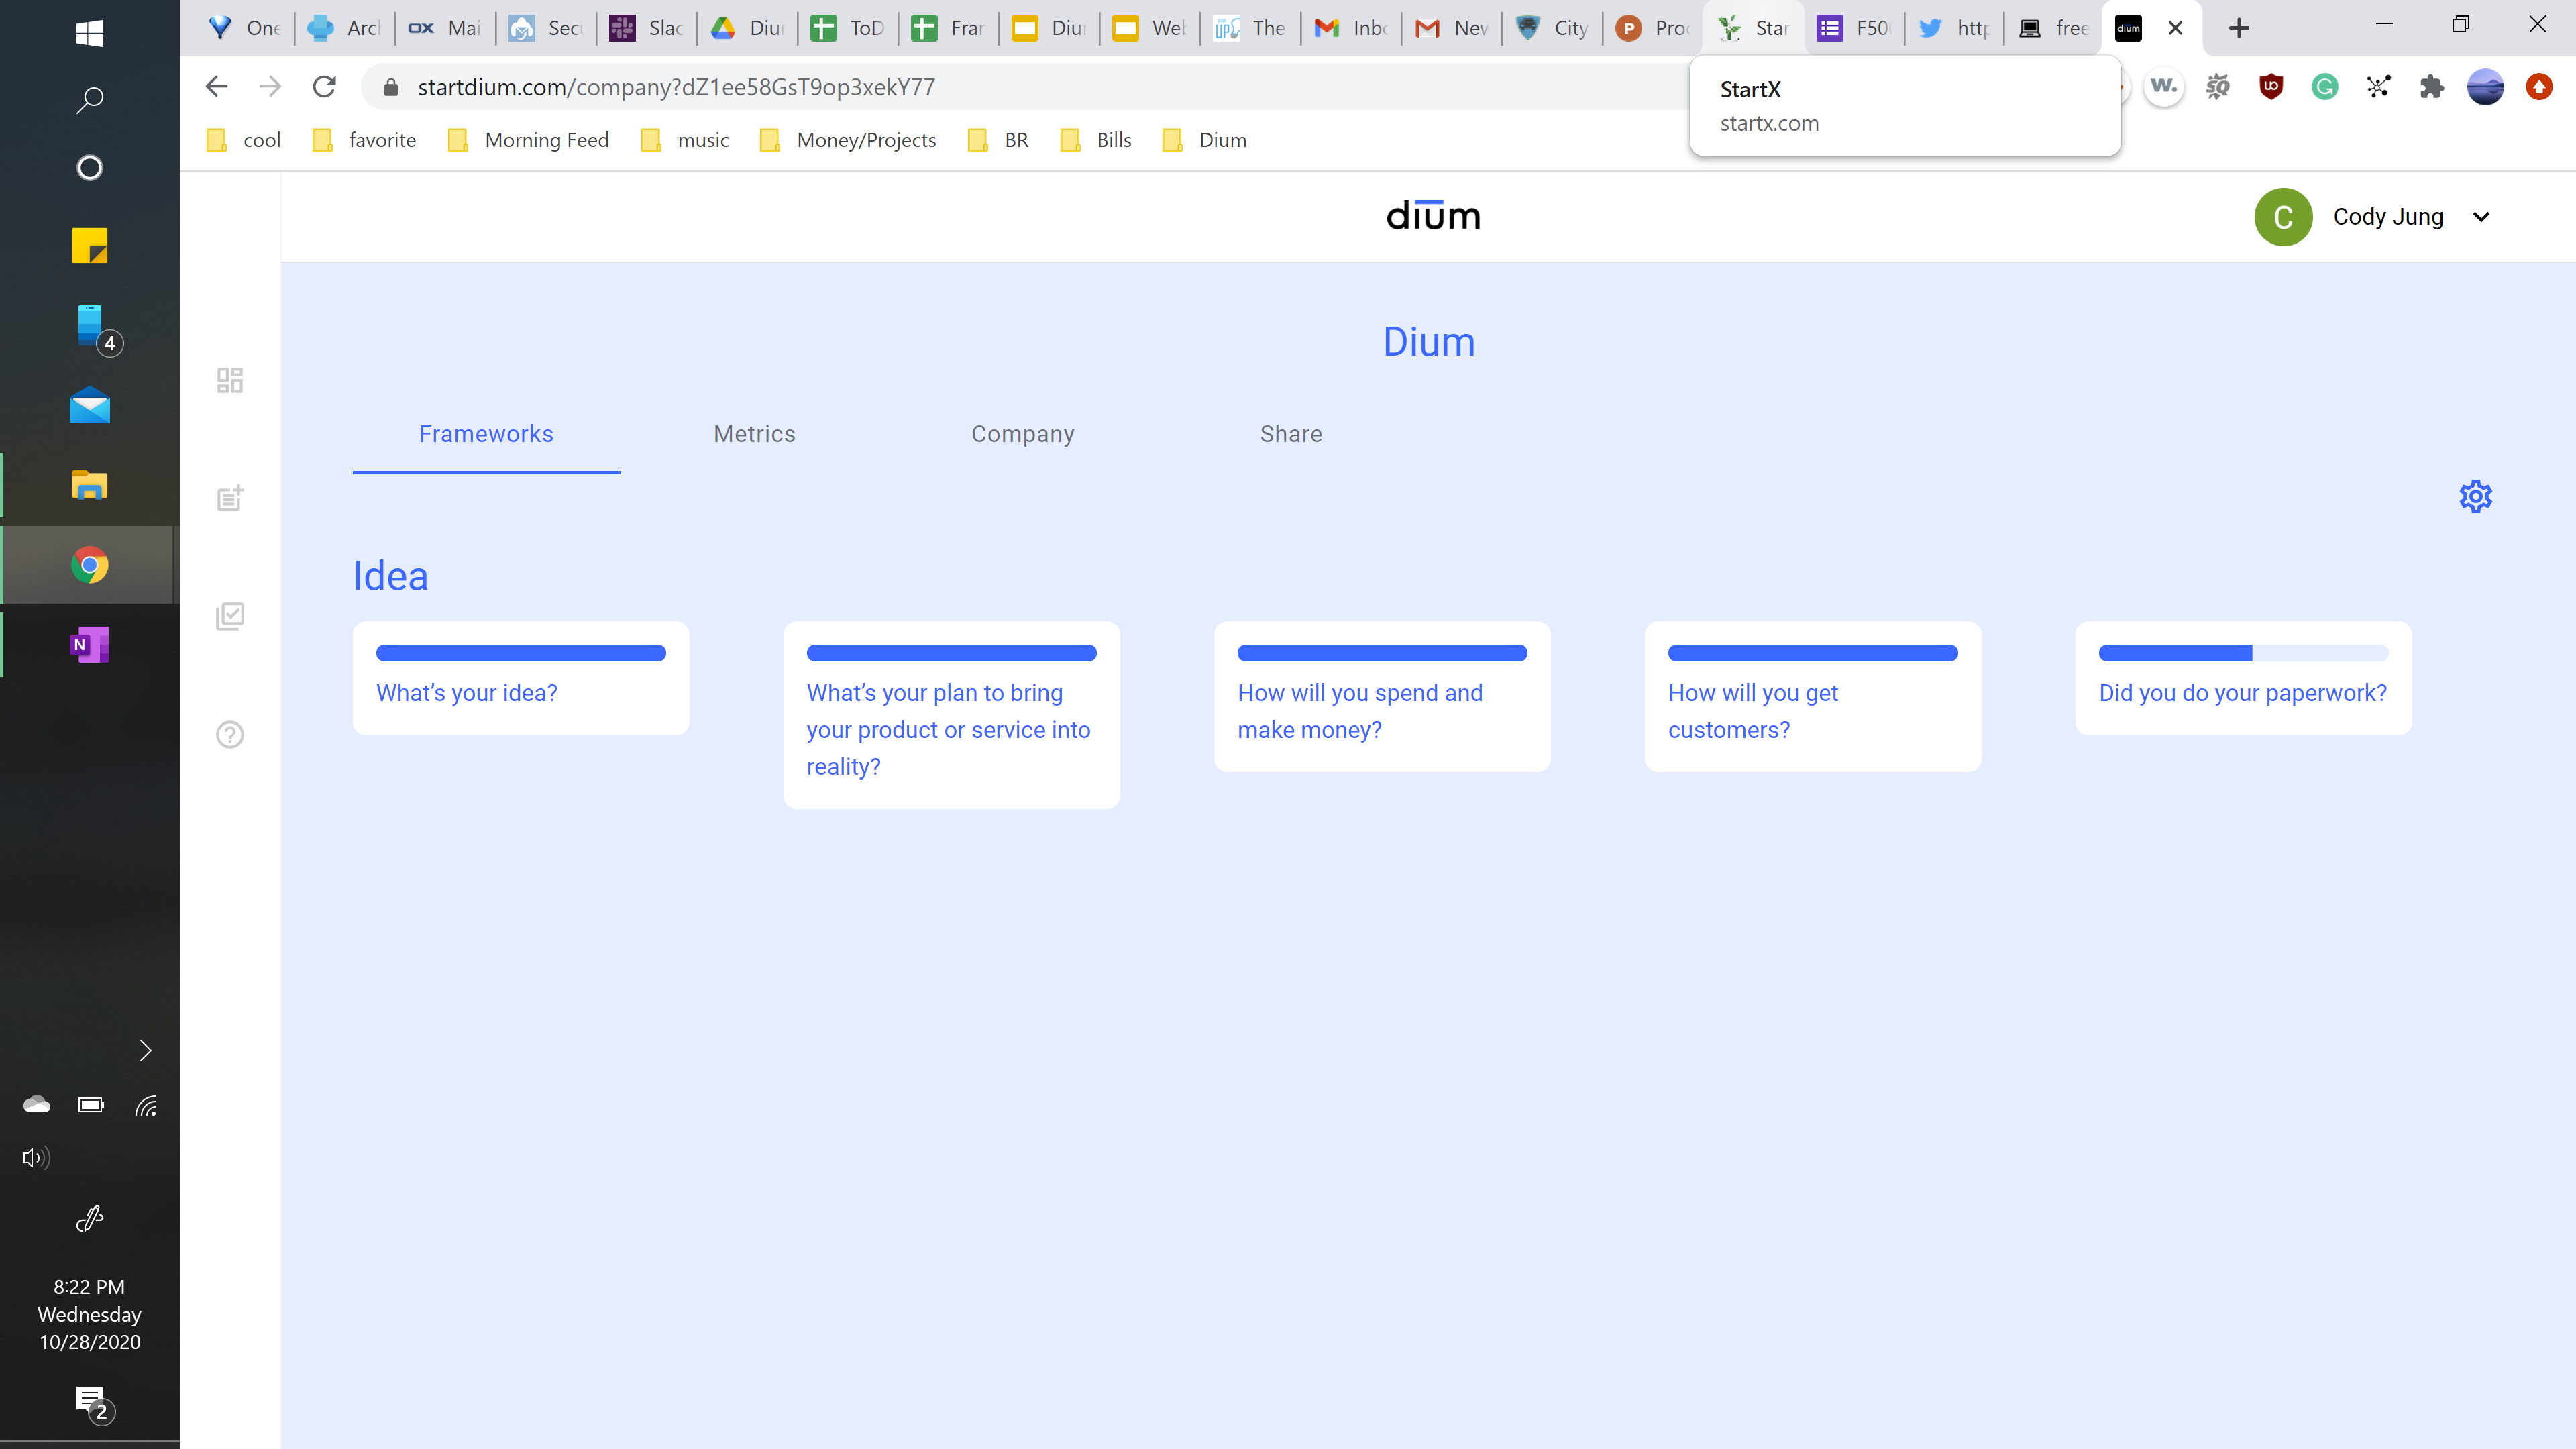Open the checklist icon in left sidebar
Image resolution: width=2576 pixels, height=1449 pixels.
pyautogui.click(x=230, y=616)
